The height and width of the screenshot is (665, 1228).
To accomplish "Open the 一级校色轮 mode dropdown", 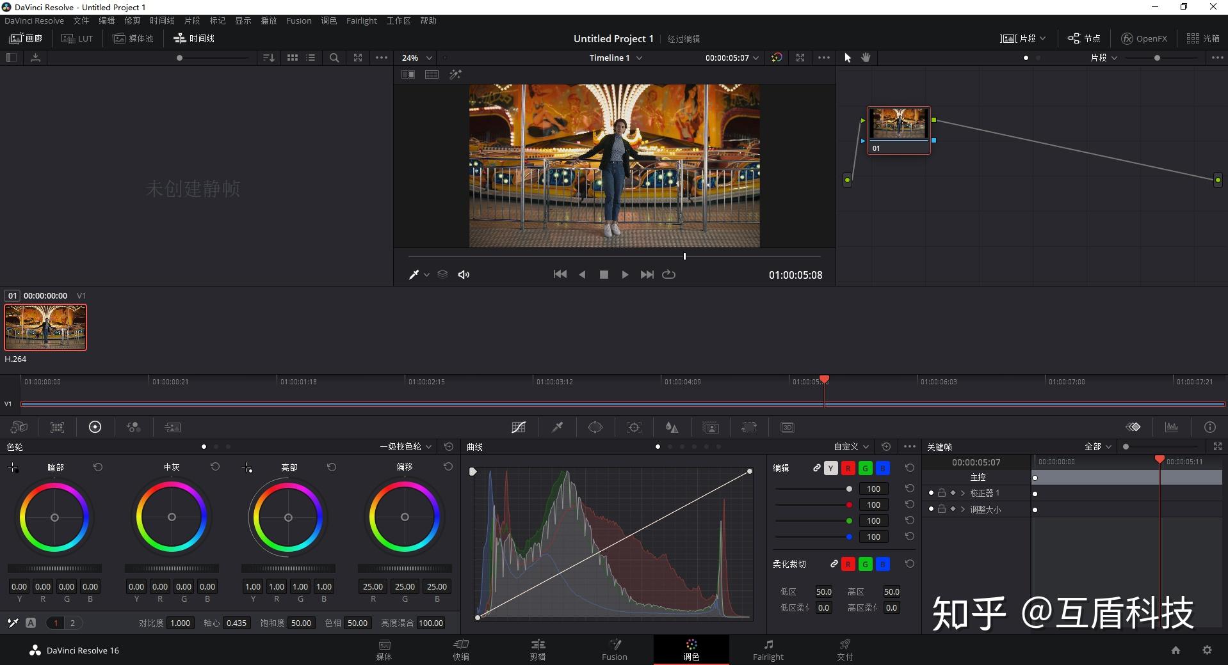I will [406, 446].
